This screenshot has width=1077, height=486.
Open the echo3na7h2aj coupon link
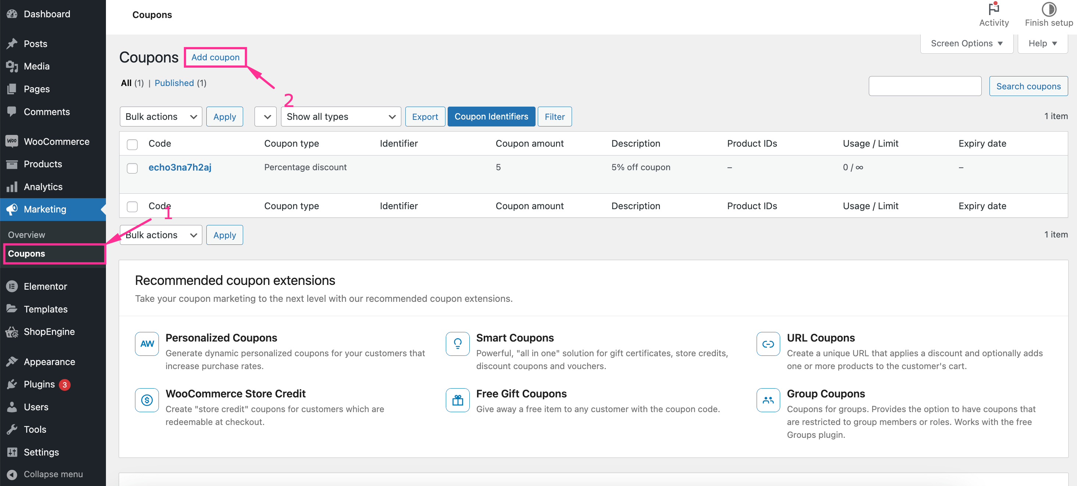[x=180, y=167]
